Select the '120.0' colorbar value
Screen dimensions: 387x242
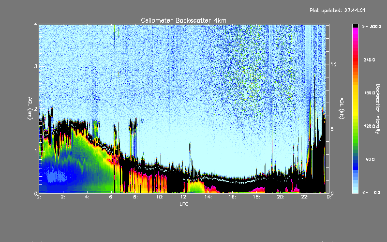click(x=370, y=126)
